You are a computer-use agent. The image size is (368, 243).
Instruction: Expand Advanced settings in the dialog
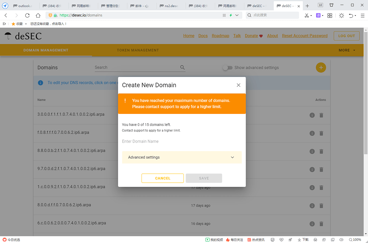[x=182, y=157]
